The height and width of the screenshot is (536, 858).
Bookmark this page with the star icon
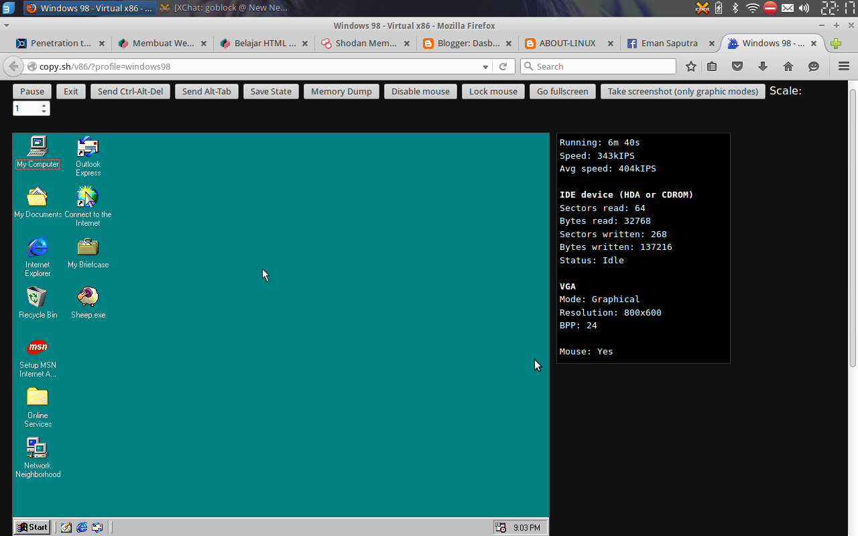tap(691, 66)
